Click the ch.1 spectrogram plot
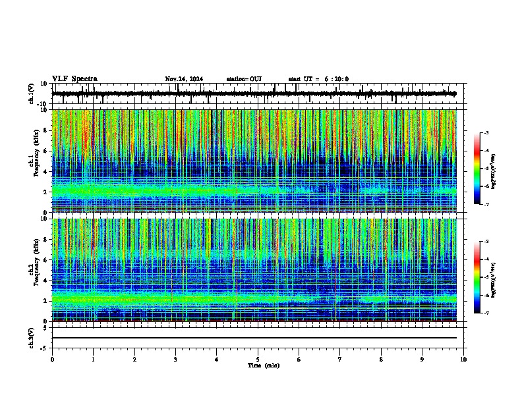 254,161
